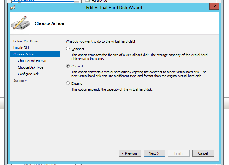Click the Summary step in sidebar
229x165 pixels.
[x=20, y=80]
